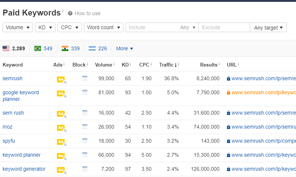
Task: Click the orange lock icon in google keyword planner row
Action: point(228,93)
